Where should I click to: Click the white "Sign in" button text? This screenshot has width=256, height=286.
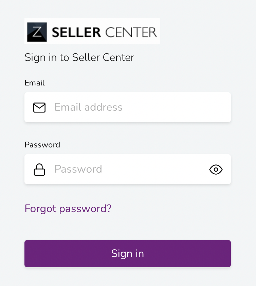pos(128,254)
